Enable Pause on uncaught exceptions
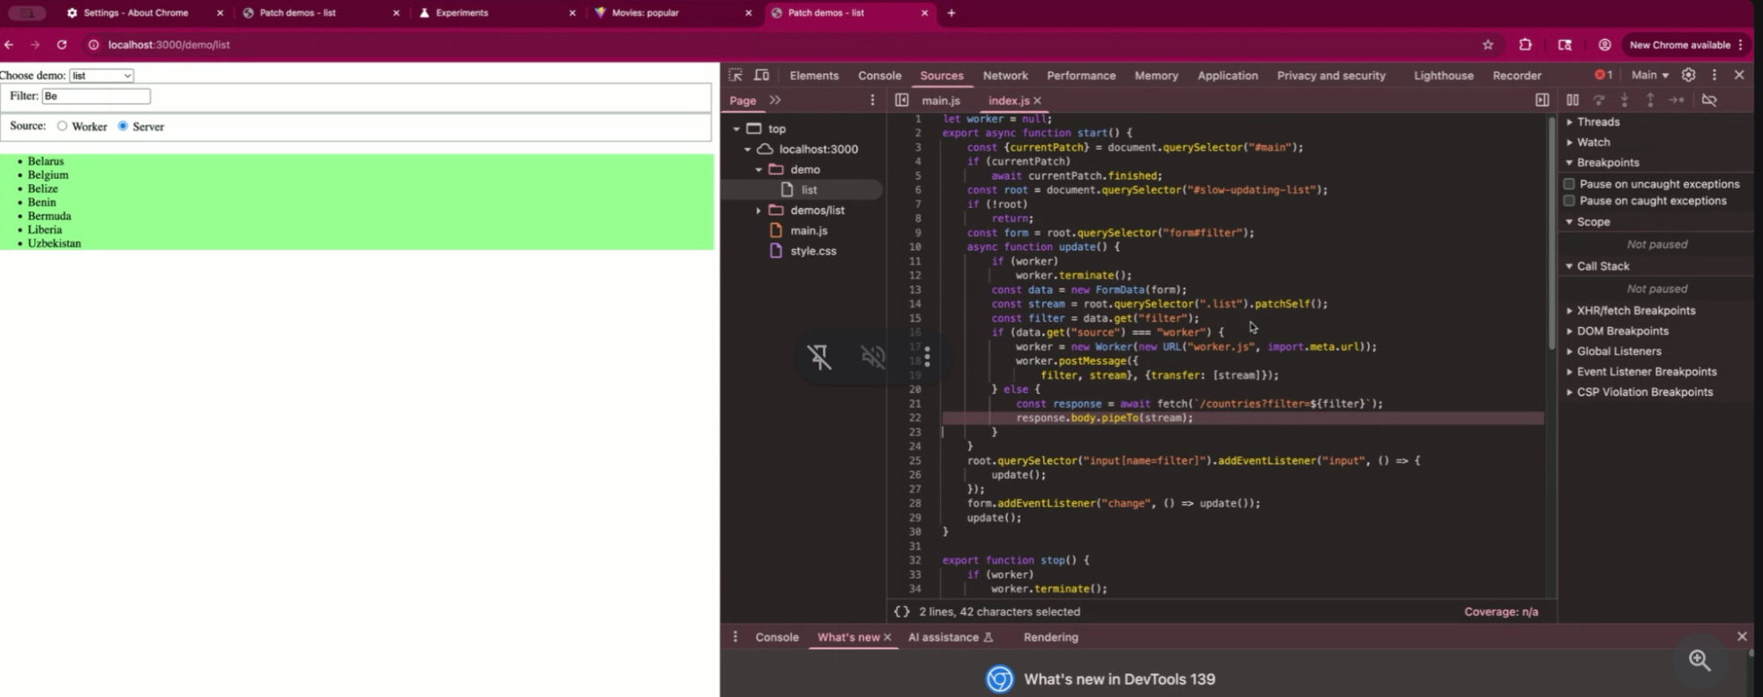Image resolution: width=1763 pixels, height=697 pixels. coord(1569,184)
